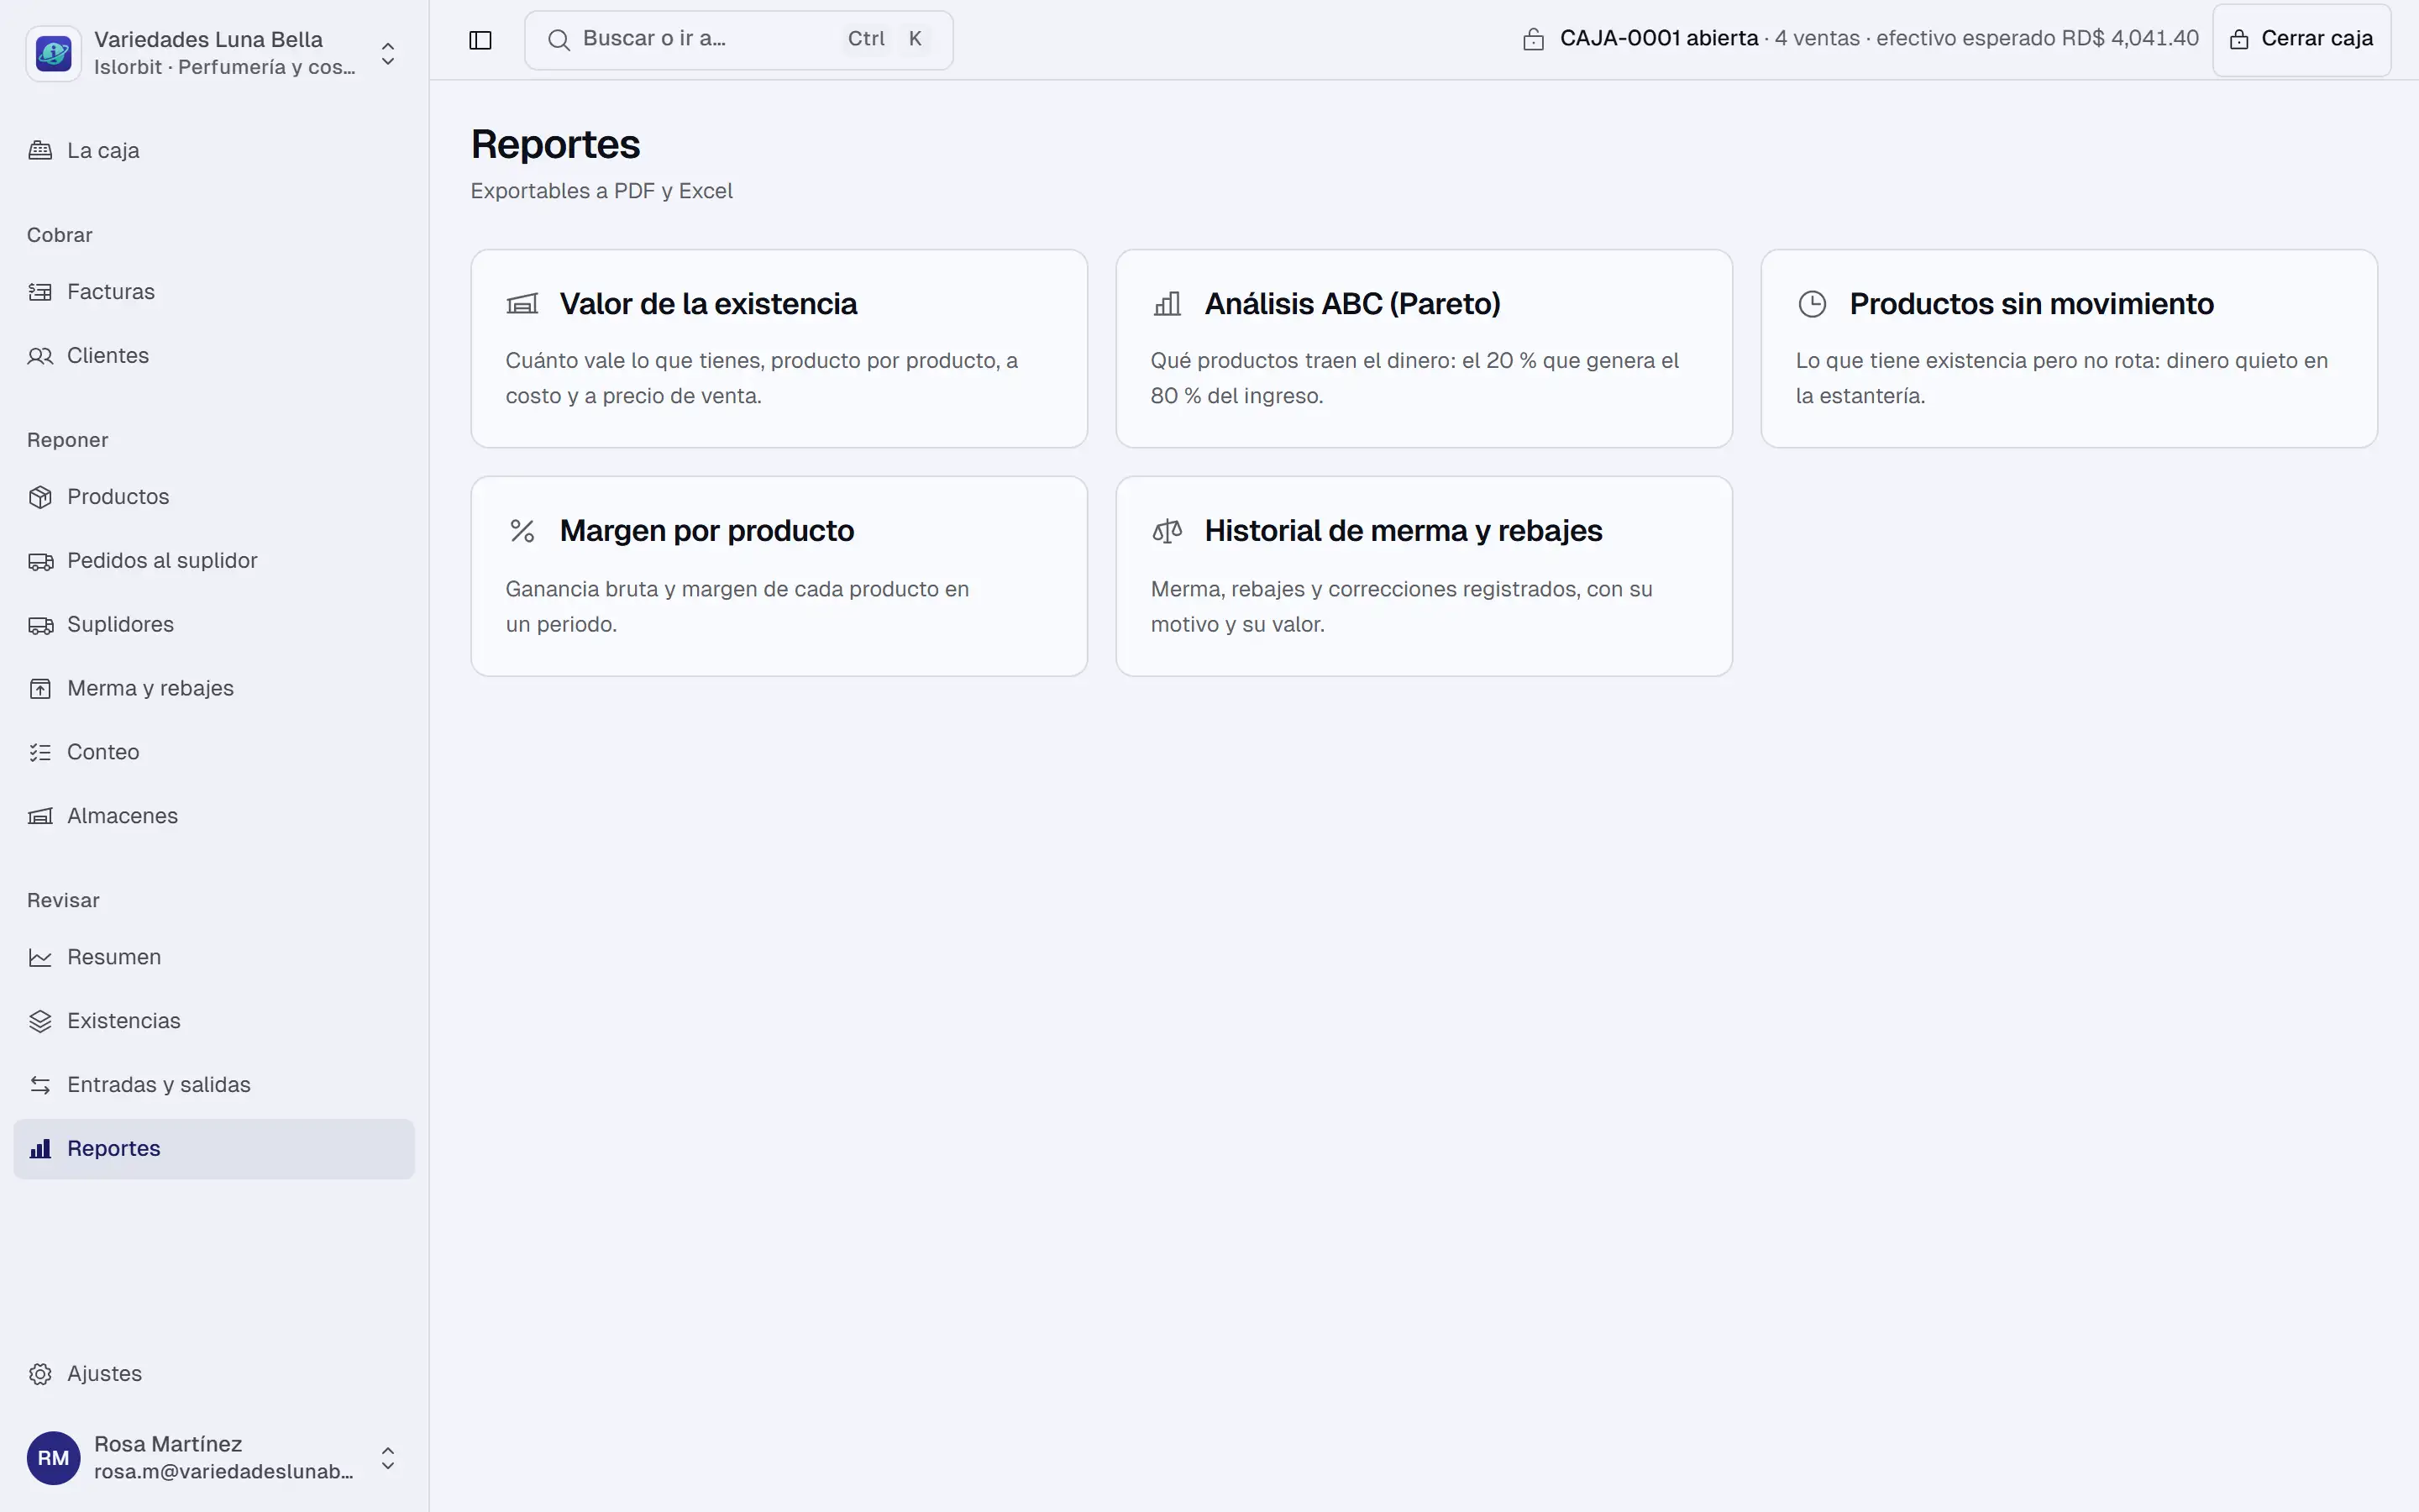Click the Variedades Luna Bella store logo
Image resolution: width=2419 pixels, height=1512 pixels.
54,53
